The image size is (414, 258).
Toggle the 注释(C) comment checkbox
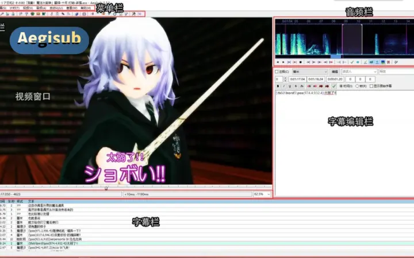coord(277,72)
